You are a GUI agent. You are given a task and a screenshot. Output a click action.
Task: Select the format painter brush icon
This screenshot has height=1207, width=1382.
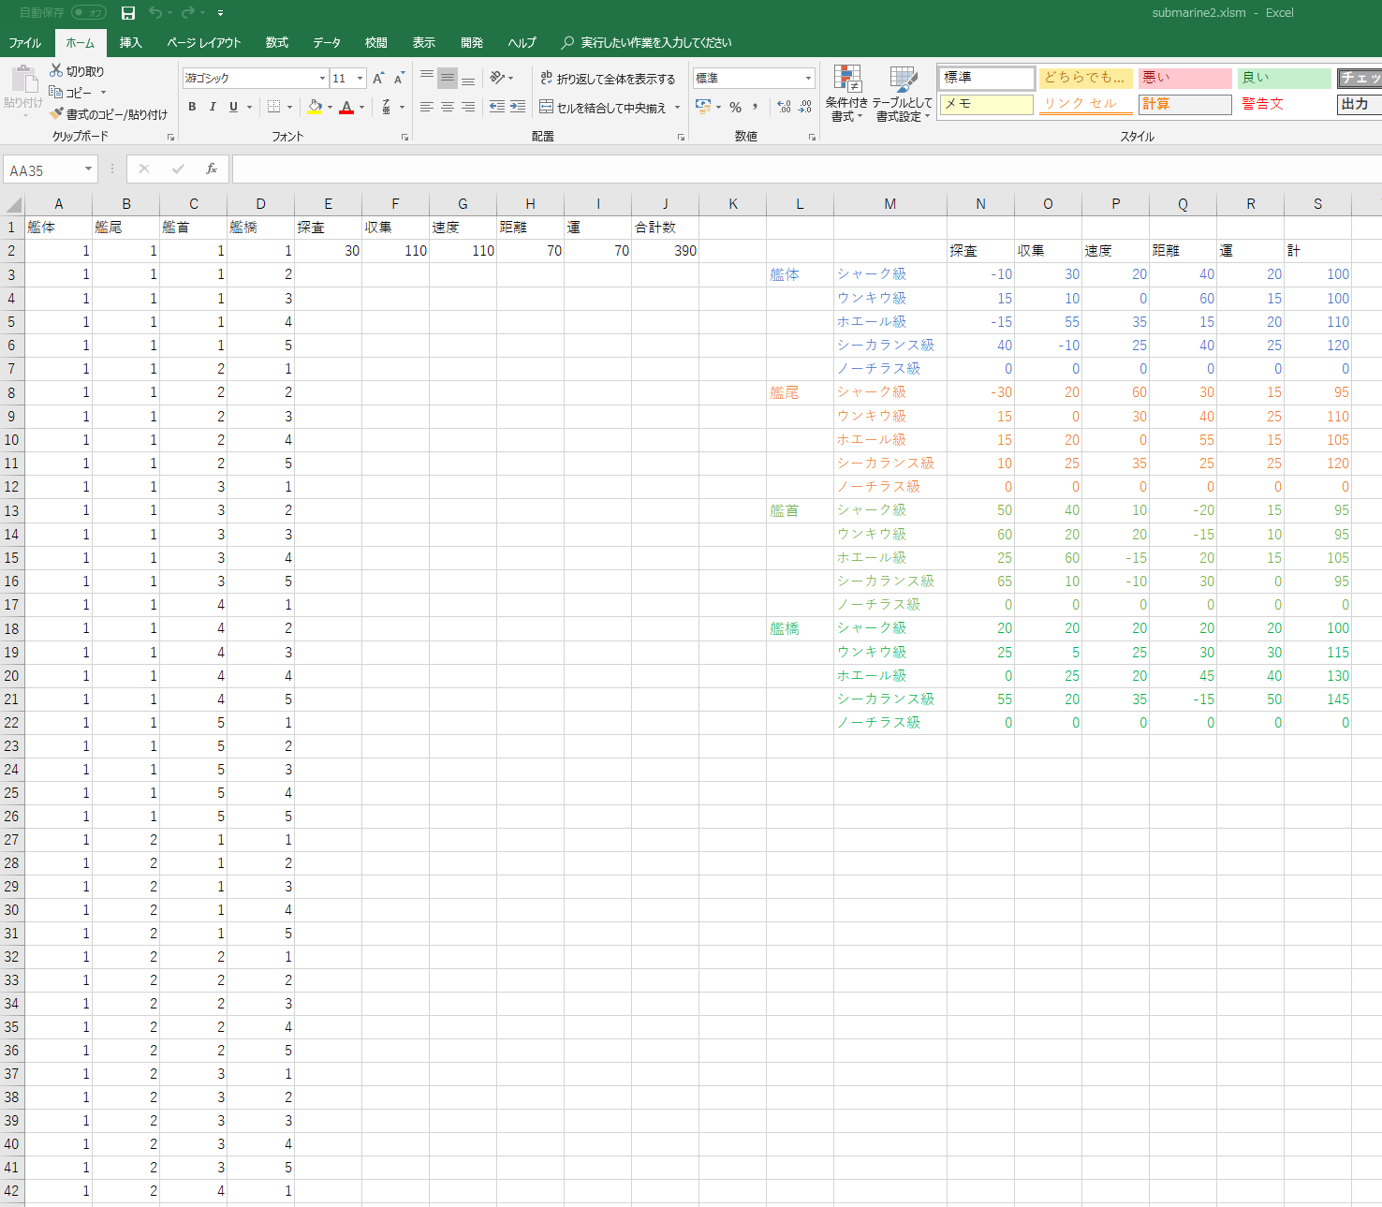[56, 113]
